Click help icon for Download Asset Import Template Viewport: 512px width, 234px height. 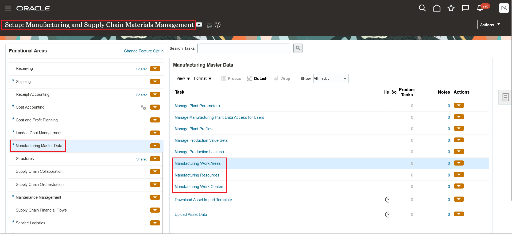tap(387, 200)
